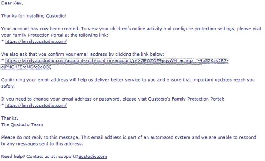Click the "If you need to change your email" line
The width and height of the screenshot is (265, 161).
113,99
